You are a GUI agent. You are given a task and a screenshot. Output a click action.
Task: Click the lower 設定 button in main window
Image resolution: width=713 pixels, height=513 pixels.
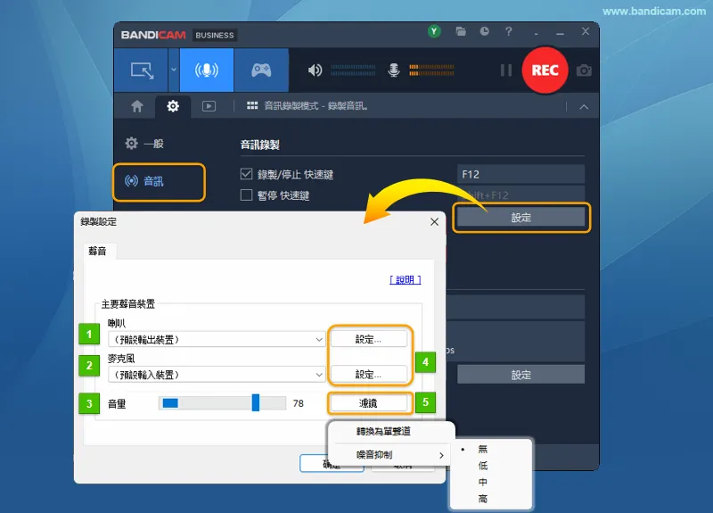521,375
